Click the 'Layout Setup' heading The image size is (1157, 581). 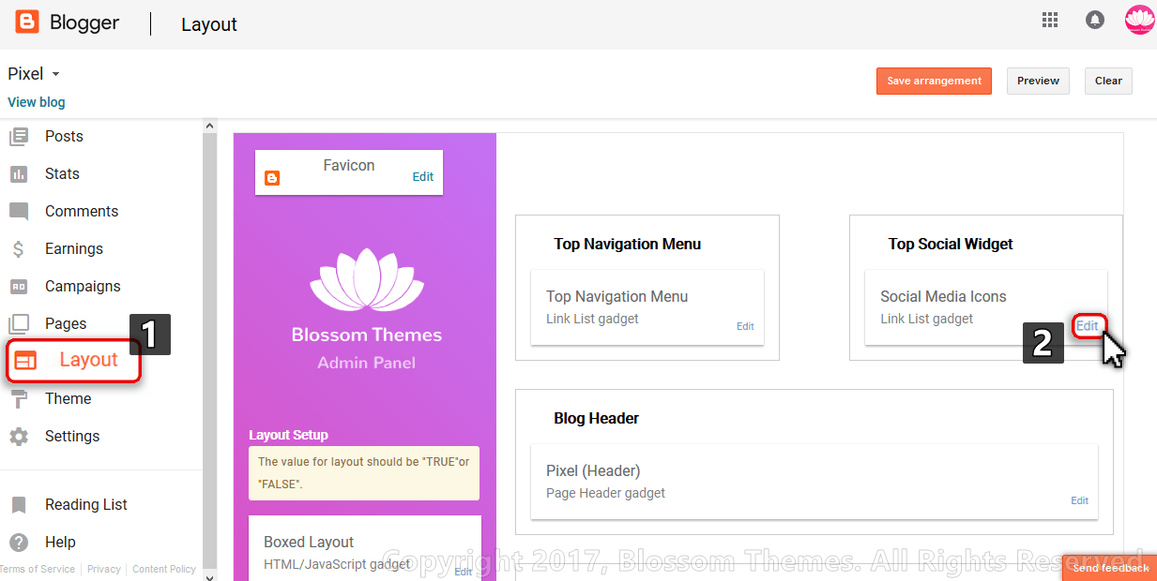(288, 436)
